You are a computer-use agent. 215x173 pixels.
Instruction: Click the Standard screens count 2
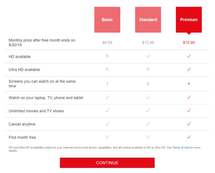(x=148, y=84)
